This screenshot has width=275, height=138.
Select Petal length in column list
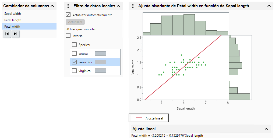pos(13,20)
